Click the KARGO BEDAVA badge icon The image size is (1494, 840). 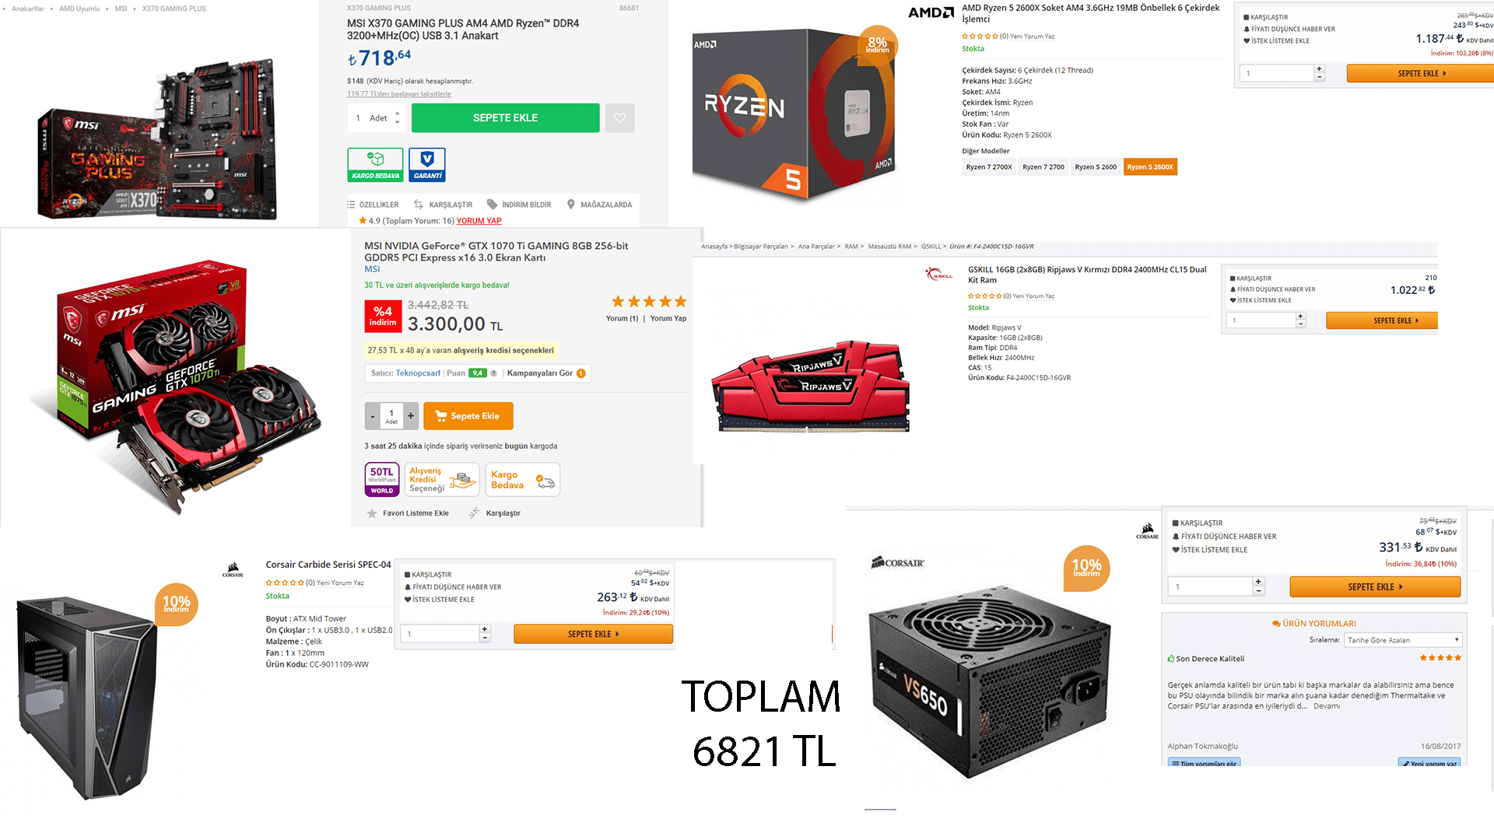pos(375,164)
